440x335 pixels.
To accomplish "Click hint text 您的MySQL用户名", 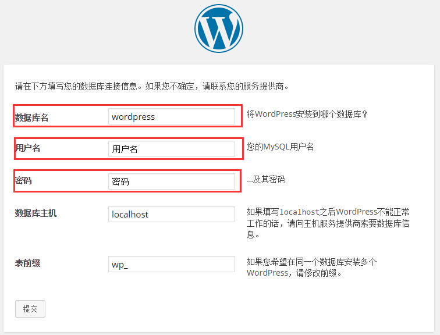I will point(280,147).
